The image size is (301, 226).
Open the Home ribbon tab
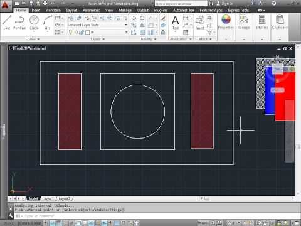coord(21,10)
